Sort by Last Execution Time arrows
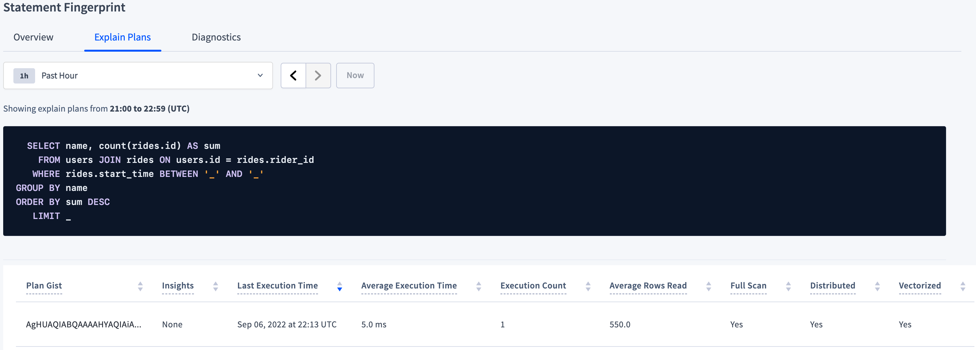Screen dimensions: 976x350 (339, 286)
